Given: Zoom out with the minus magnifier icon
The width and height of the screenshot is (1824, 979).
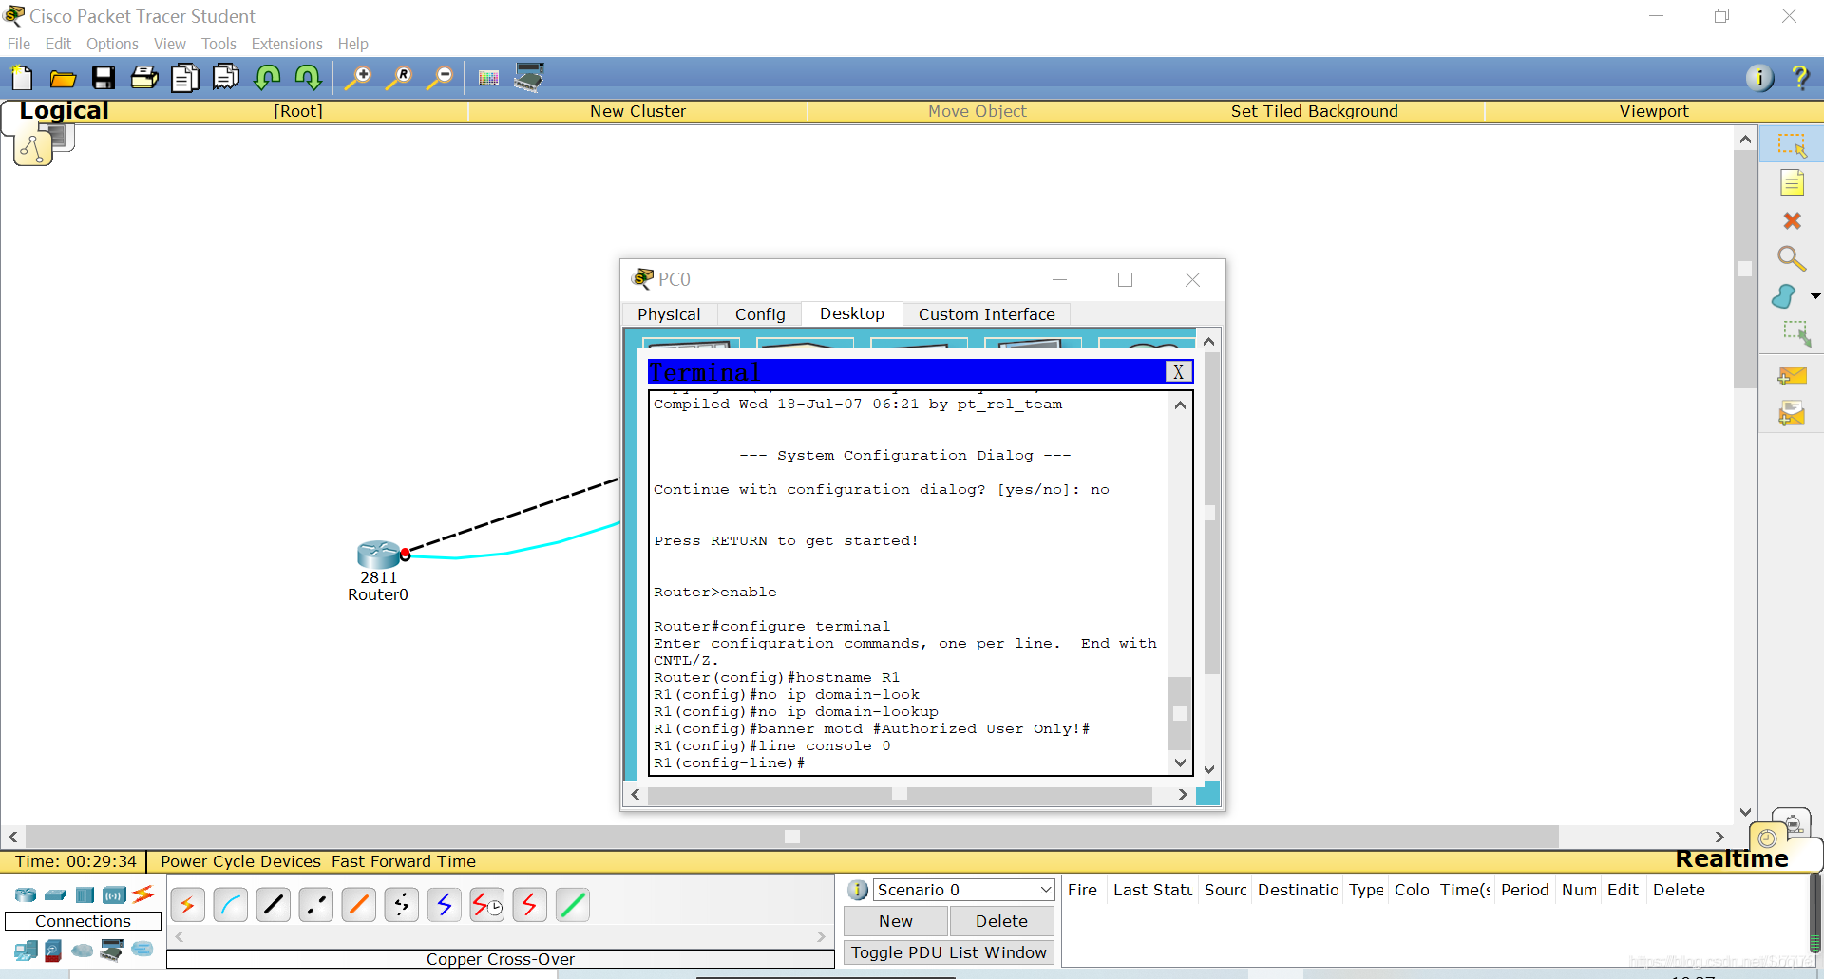Looking at the screenshot, I should click(440, 78).
